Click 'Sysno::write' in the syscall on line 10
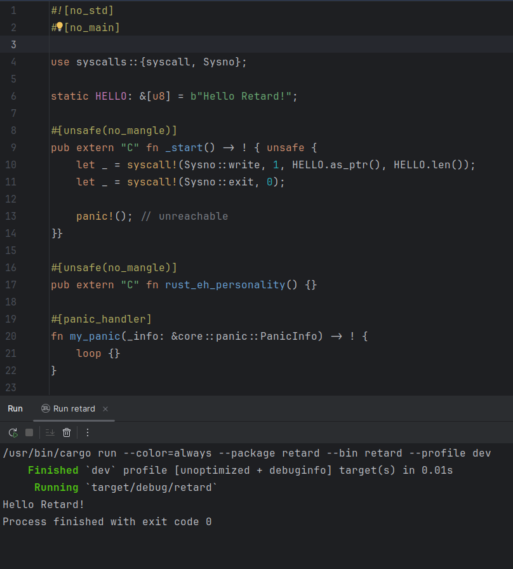The image size is (513, 569). click(x=222, y=164)
